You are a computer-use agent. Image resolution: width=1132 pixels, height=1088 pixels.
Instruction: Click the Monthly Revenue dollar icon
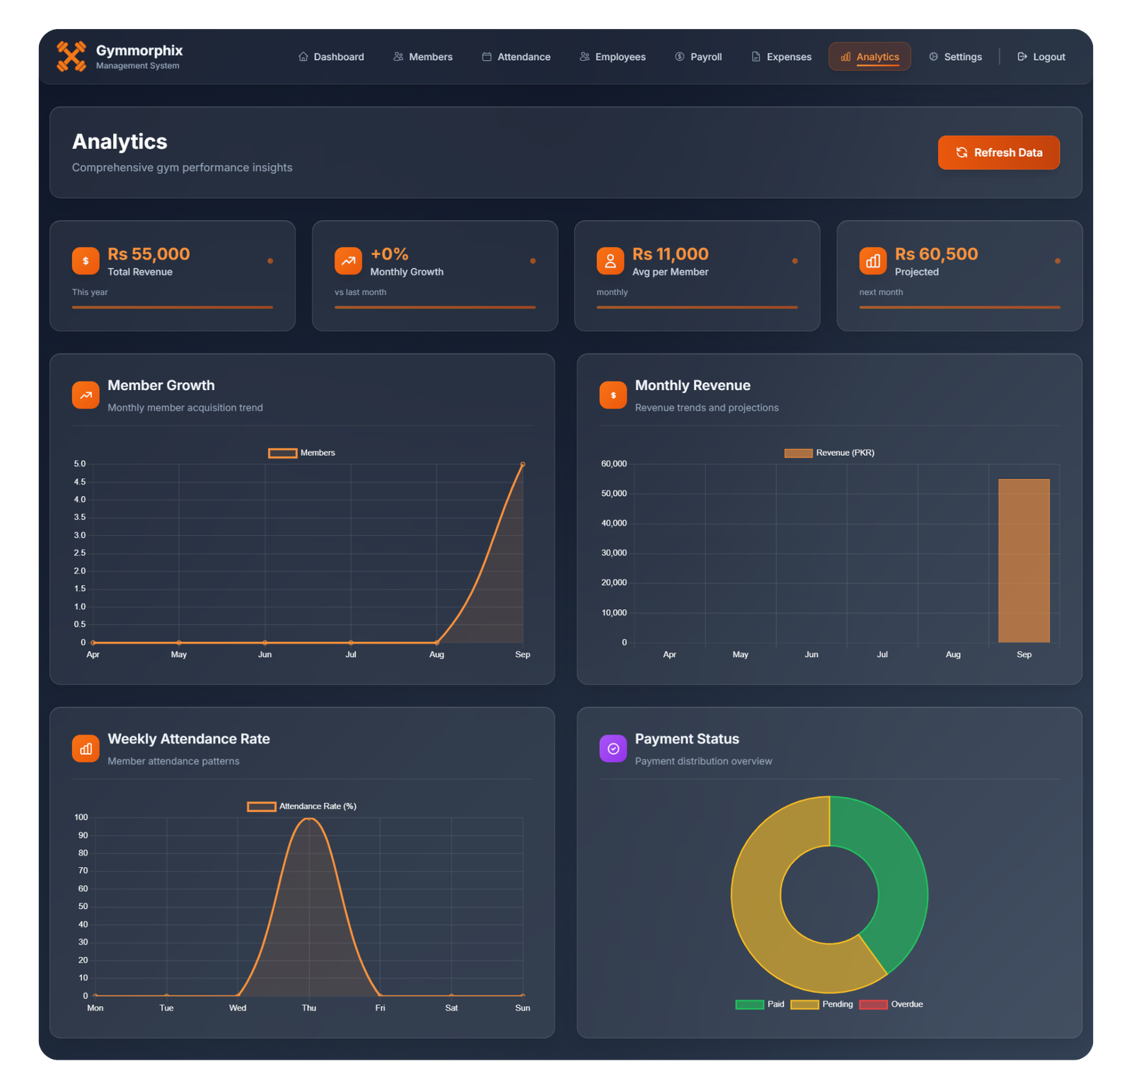(613, 394)
